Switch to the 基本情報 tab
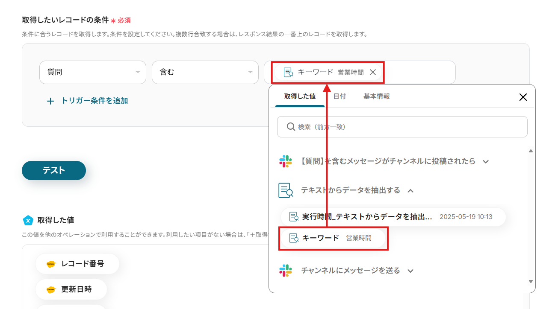Screen dimensions: 558x309 point(376,96)
